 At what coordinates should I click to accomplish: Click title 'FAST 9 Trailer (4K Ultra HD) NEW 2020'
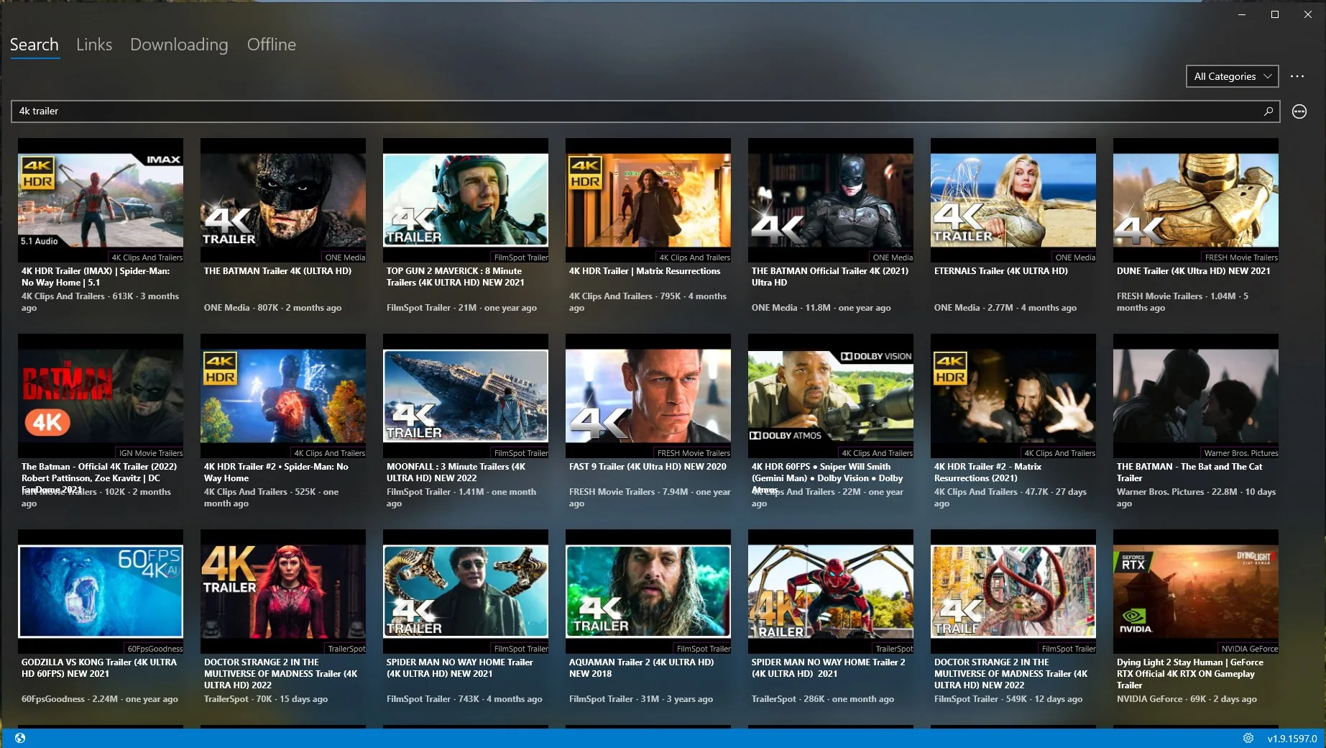click(648, 467)
